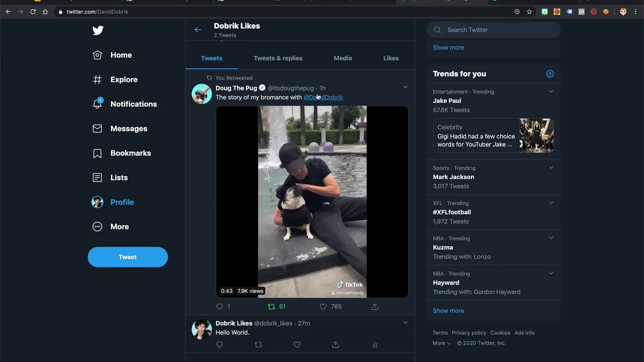Viewport: 644px width, 362px height.
Task: Click the cookie extension icon
Action: (606, 12)
